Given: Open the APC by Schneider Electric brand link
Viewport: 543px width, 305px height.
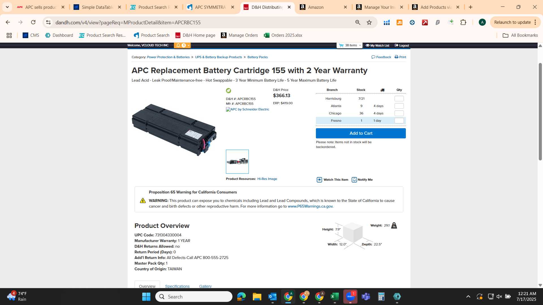Looking at the screenshot, I should tap(247, 109).
